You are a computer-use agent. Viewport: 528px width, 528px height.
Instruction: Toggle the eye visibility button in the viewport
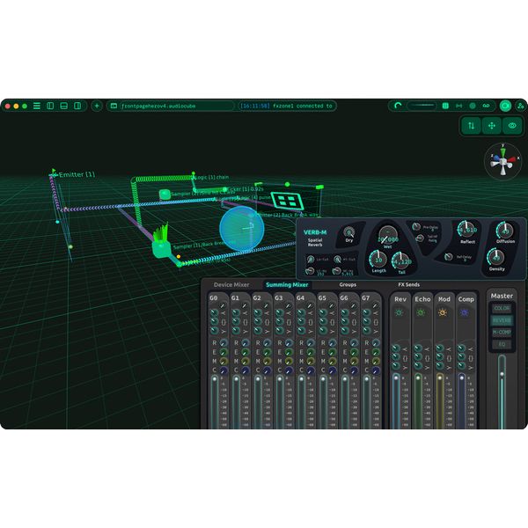[x=512, y=126]
